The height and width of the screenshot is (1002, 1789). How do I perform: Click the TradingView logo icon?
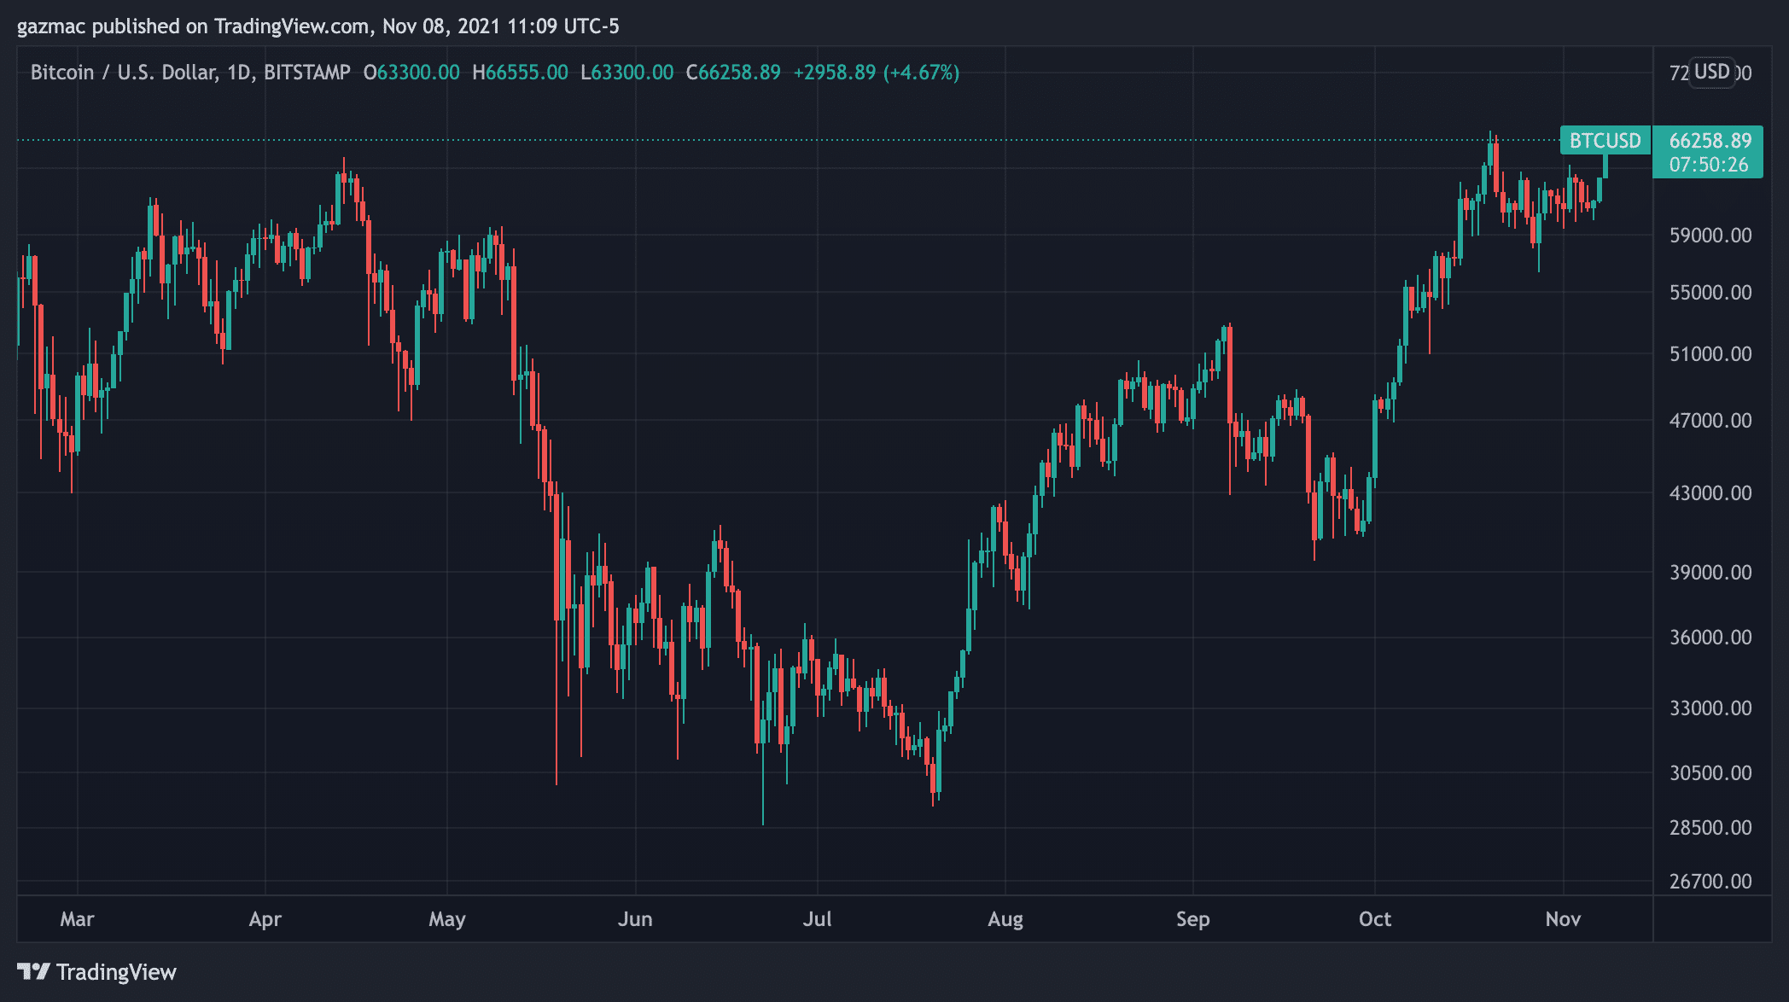tap(33, 971)
